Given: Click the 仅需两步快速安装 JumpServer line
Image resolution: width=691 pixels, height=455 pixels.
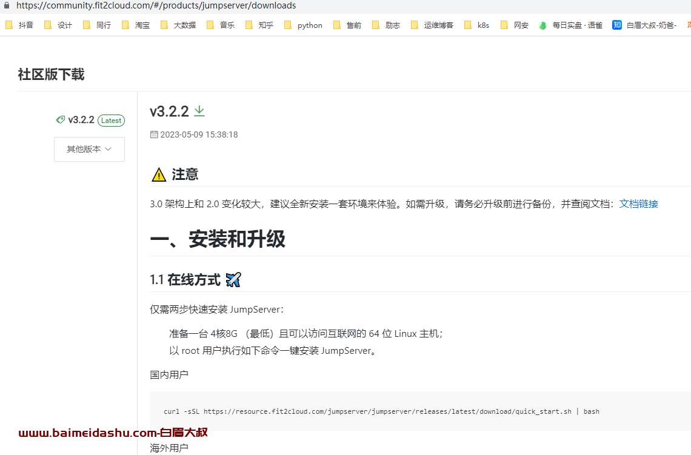Looking at the screenshot, I should (x=217, y=310).
